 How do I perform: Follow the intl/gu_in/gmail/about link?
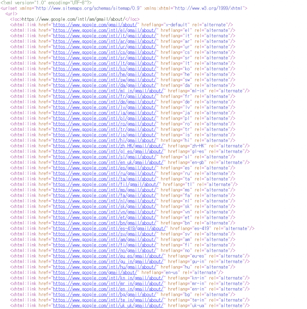(x=108, y=262)
